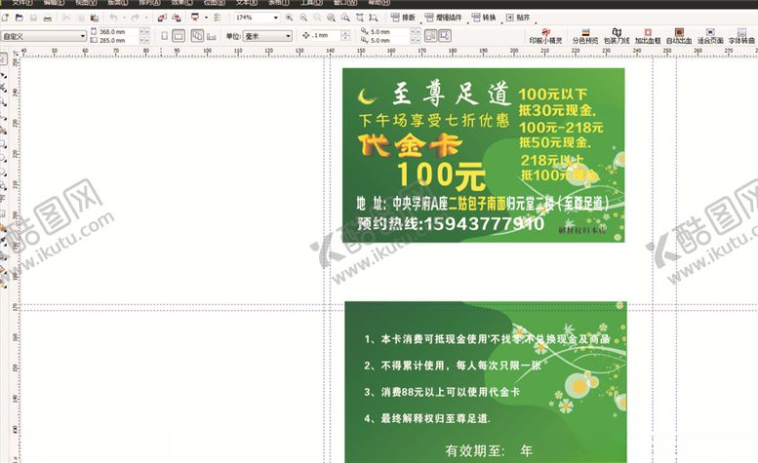Open the 表格(T) table menu

tap(278, 3)
